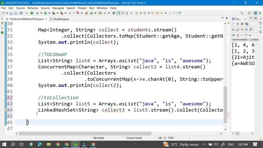Viewport: 263px width, 148px height.
Task: Open the Edit menu
Action: pos(11,8)
